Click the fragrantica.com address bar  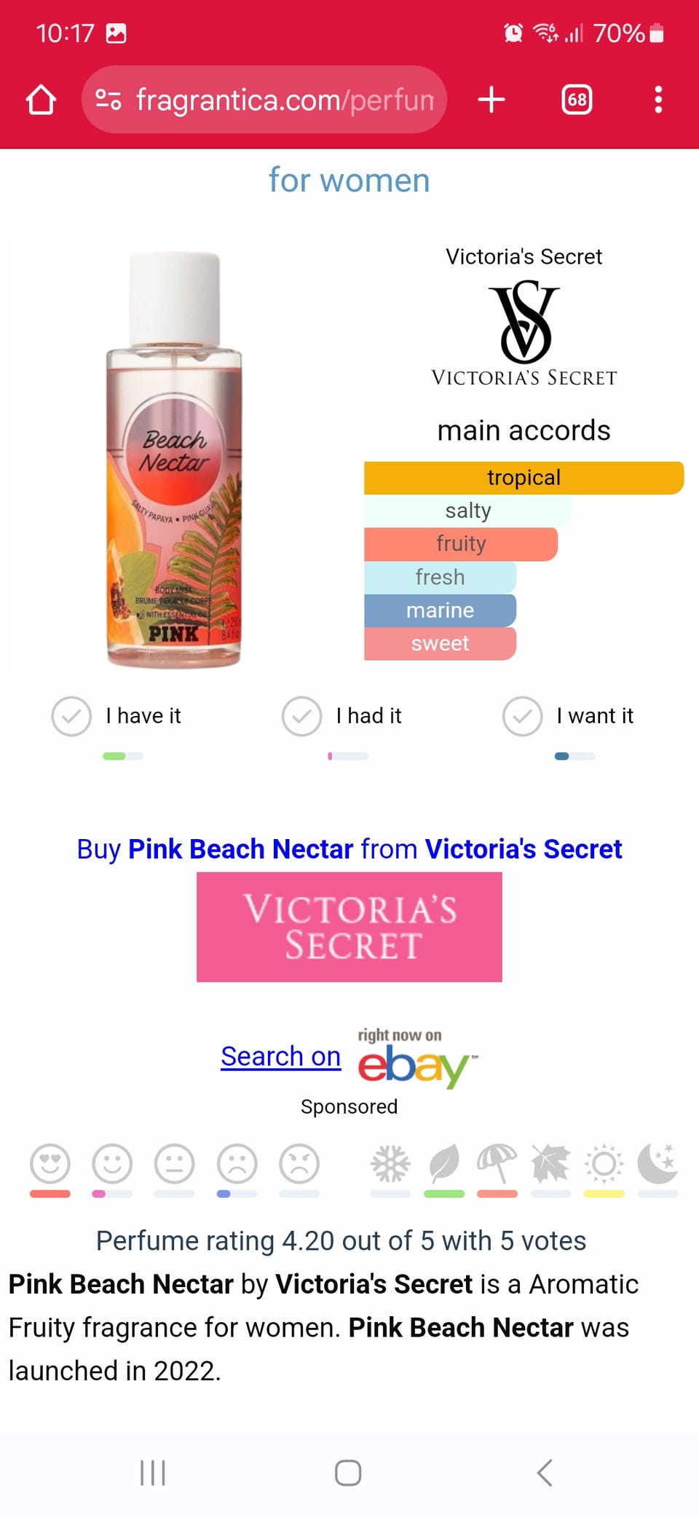(x=284, y=100)
